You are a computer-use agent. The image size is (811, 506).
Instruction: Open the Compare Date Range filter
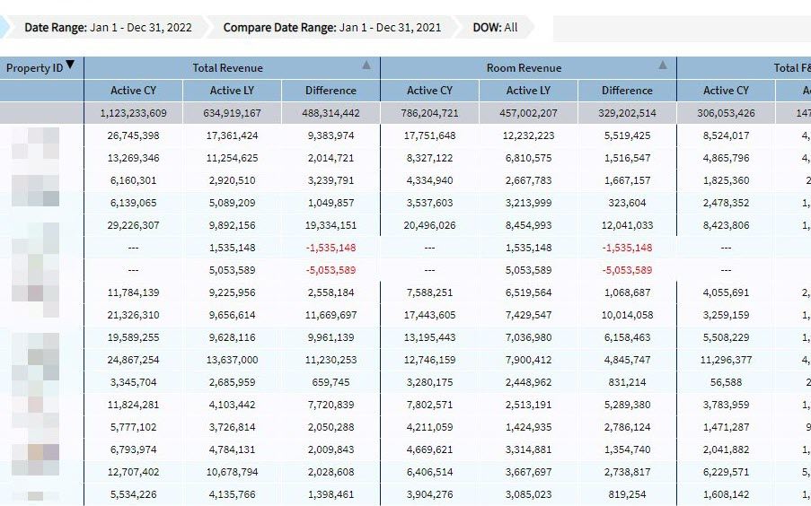331,28
